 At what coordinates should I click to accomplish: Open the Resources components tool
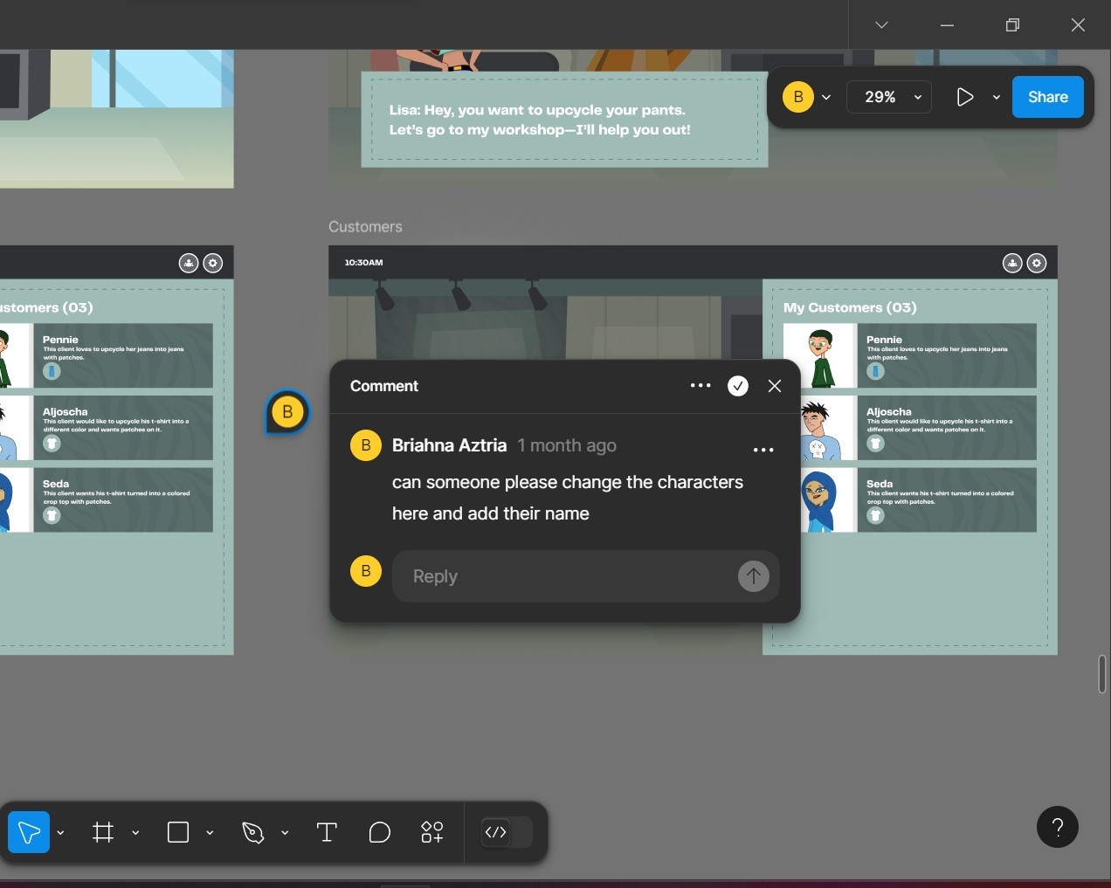432,832
